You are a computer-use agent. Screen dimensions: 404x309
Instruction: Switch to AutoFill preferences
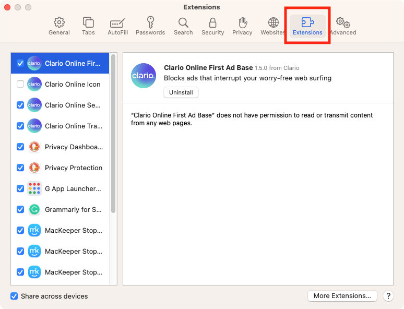[118, 26]
